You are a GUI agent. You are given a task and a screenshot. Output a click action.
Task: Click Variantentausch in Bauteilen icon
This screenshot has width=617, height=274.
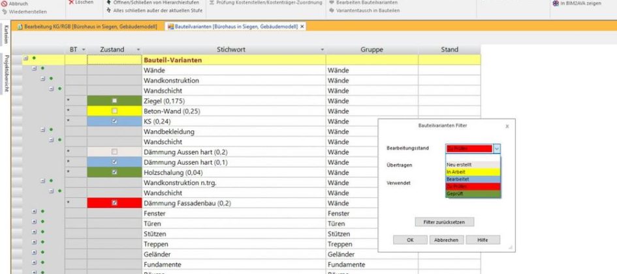(332, 11)
